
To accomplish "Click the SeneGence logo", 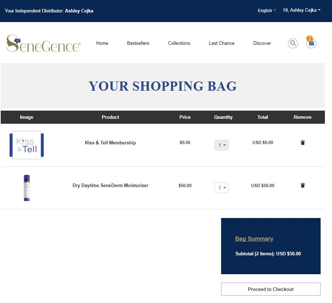I will 43,43.
